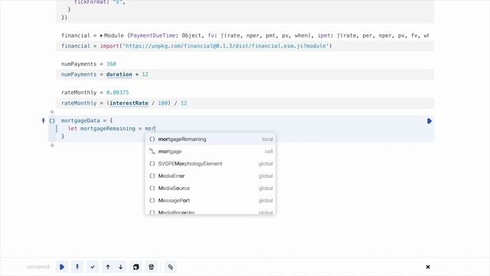
Task: Click the numPayments = duration * 12 code
Action: coord(105,74)
